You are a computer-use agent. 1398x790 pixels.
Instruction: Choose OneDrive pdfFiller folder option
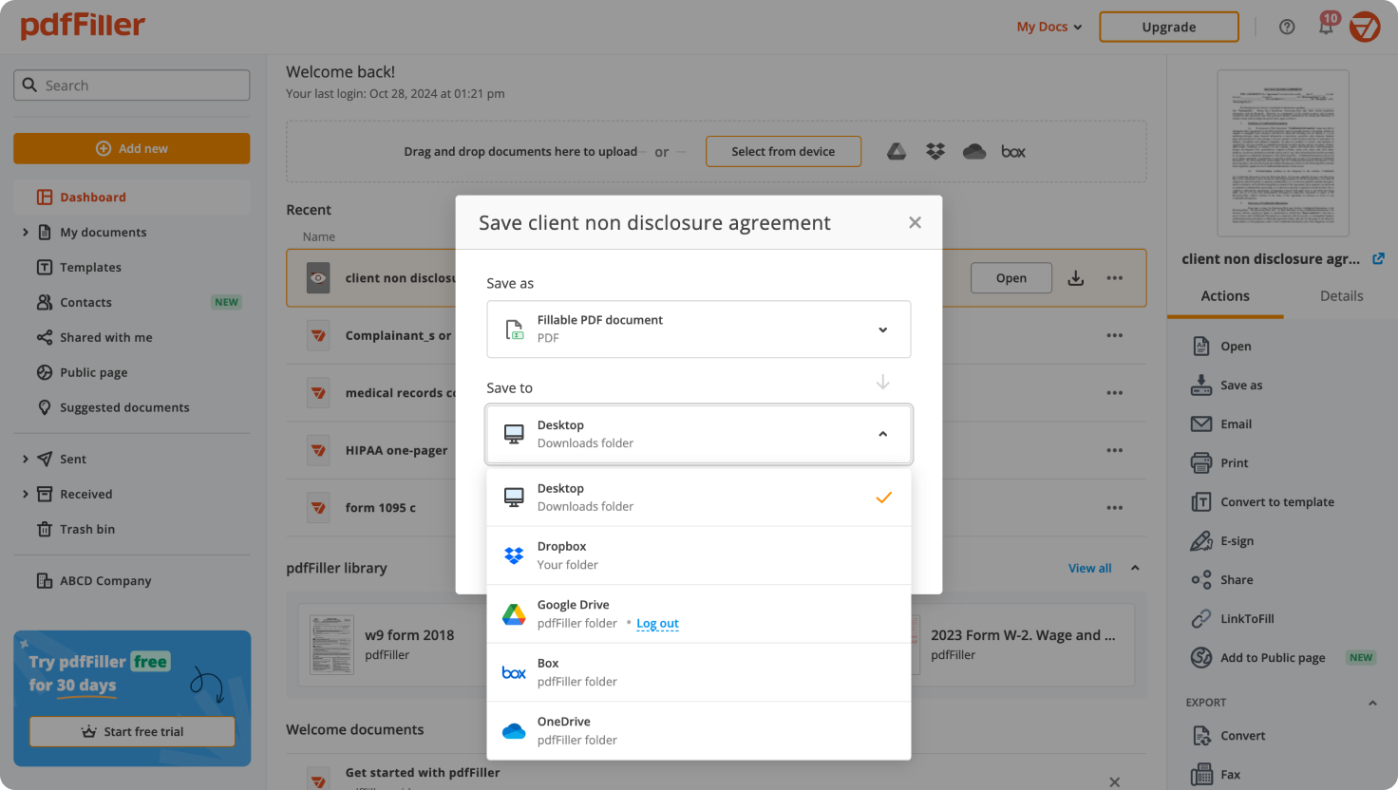(698, 730)
